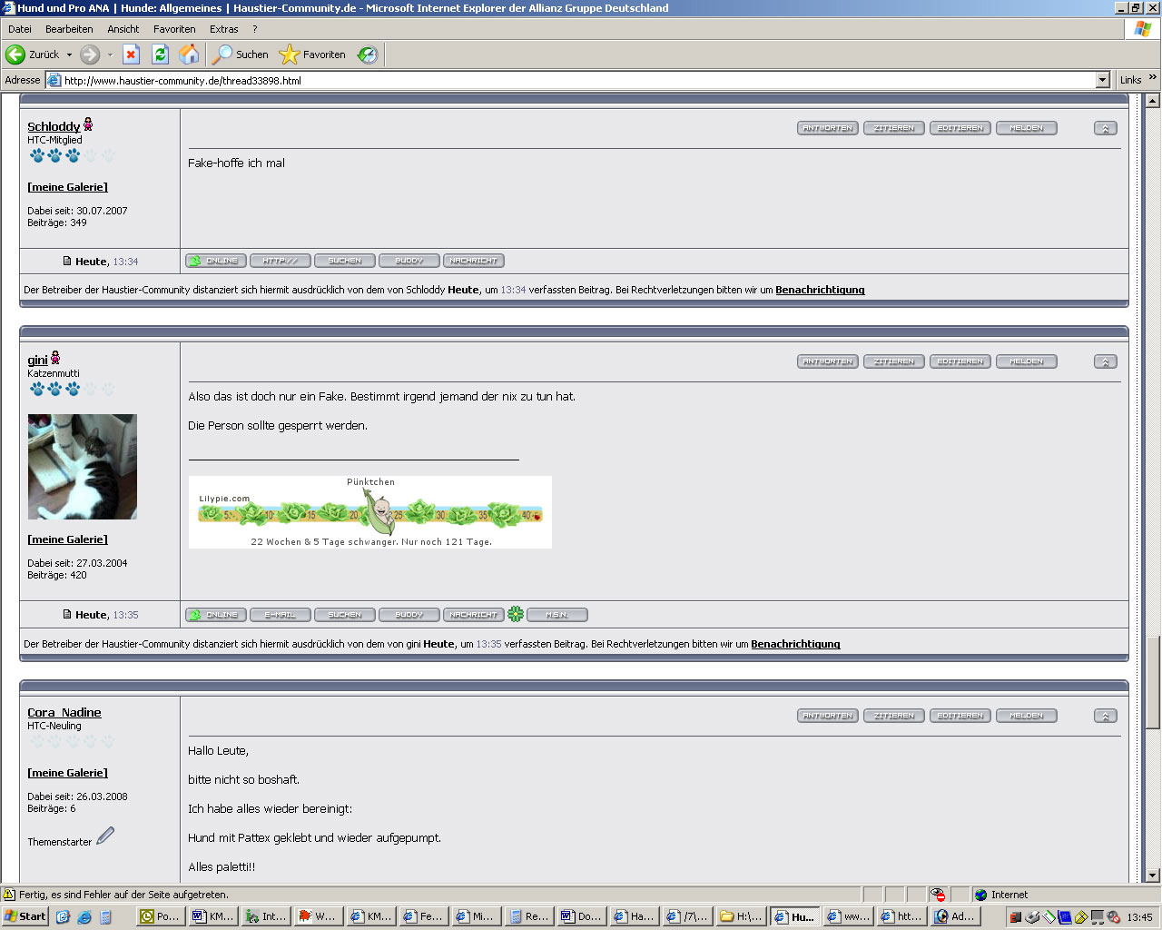
Task: Click gini's cat avatar thumbnail
Action: [x=83, y=467]
